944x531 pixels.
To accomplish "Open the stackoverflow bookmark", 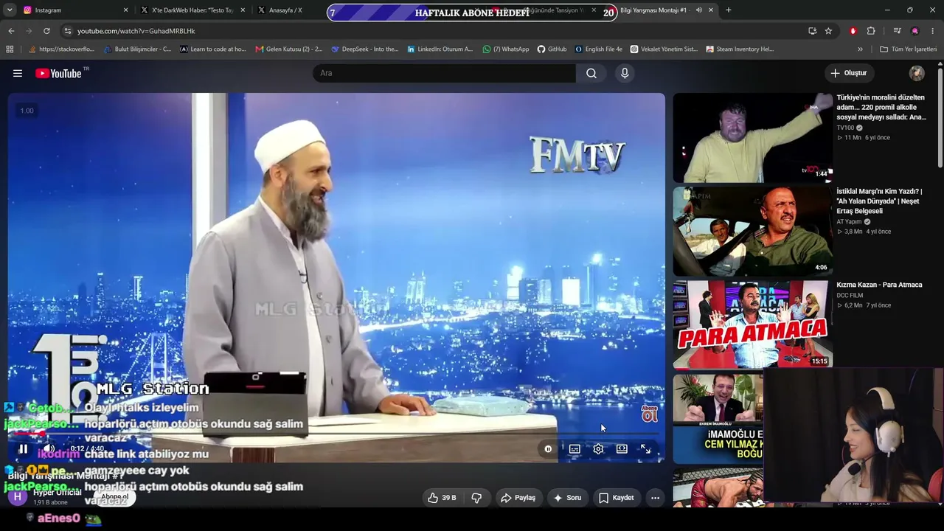I will coord(62,49).
